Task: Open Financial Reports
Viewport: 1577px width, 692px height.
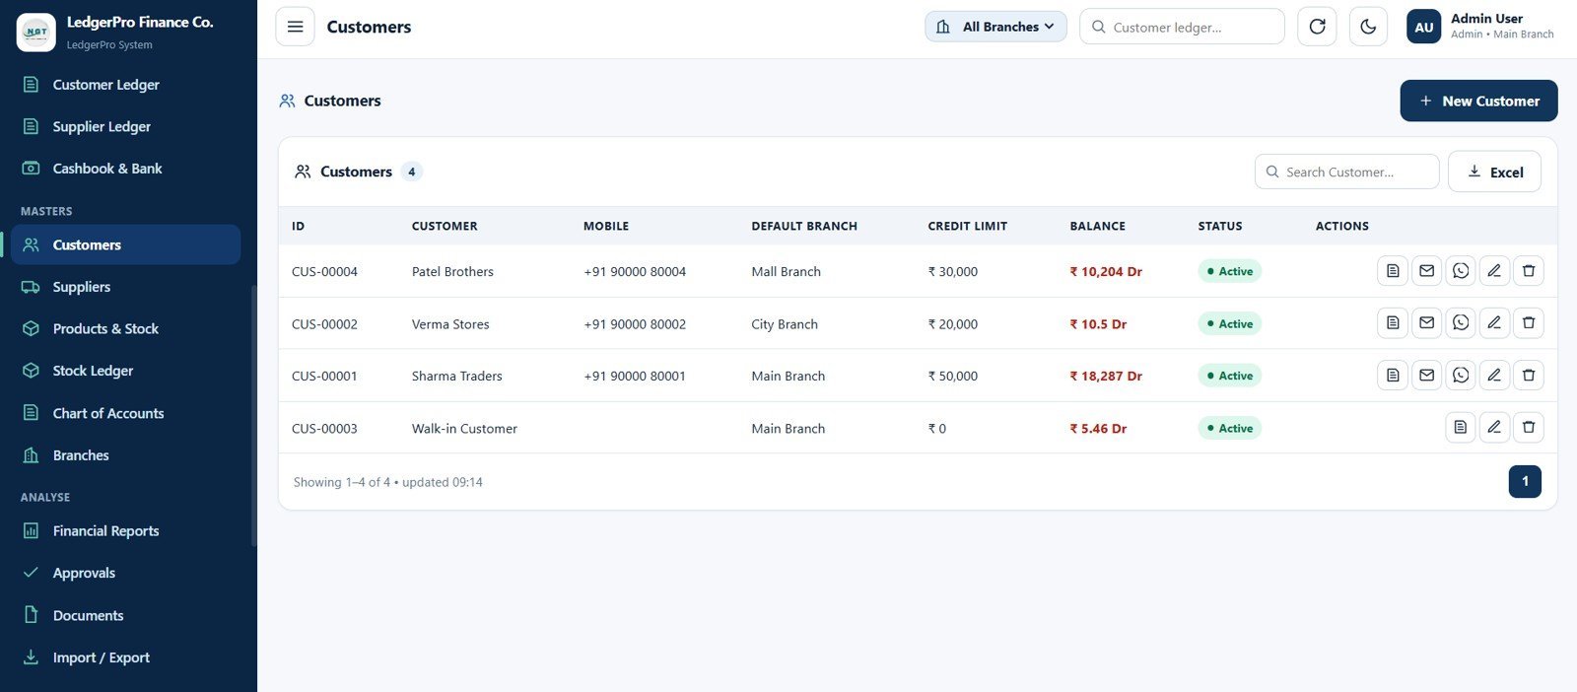Action: click(125, 530)
